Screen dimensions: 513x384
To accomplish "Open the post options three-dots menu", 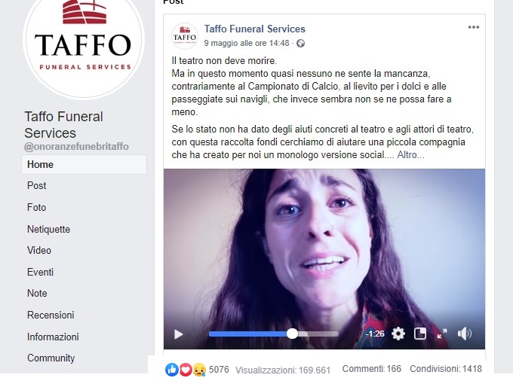I will [474, 27].
